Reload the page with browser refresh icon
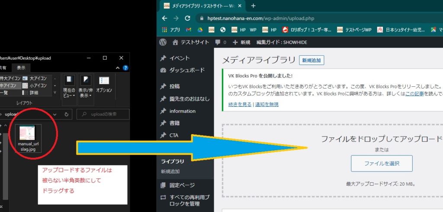The width and height of the screenshot is (443, 212). coord(187,19)
